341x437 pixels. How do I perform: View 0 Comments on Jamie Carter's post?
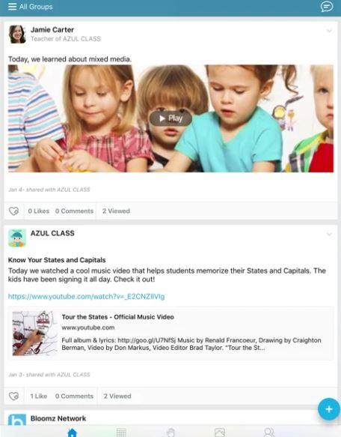[x=74, y=211]
